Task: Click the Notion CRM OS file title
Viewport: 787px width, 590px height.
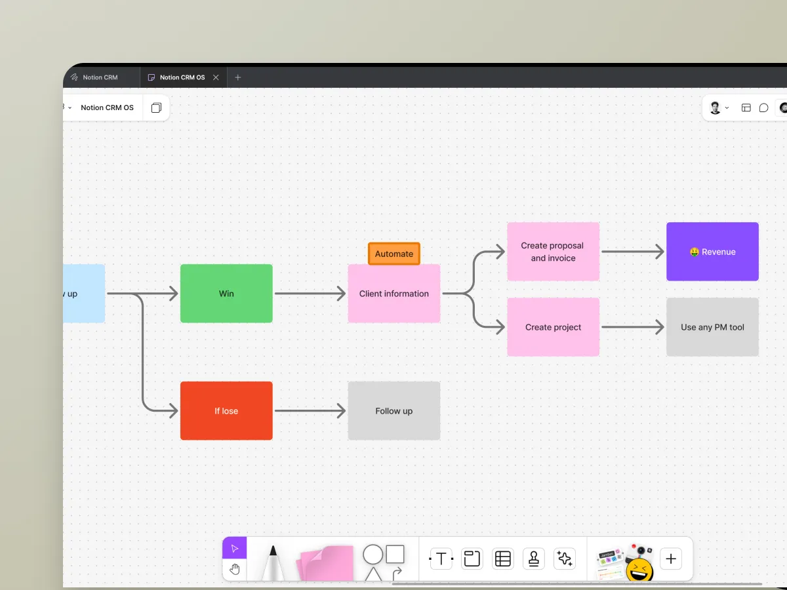Action: tap(107, 108)
